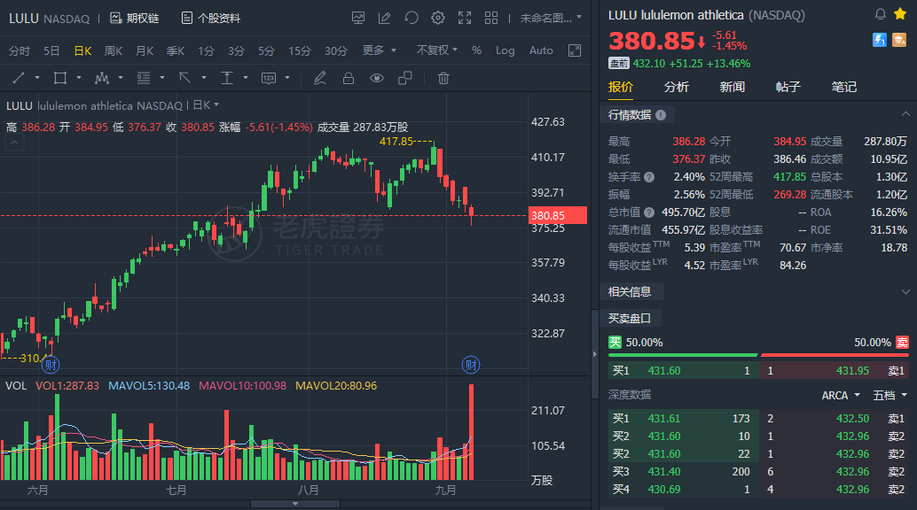Click the continuous drawing pen icon

pos(319,78)
